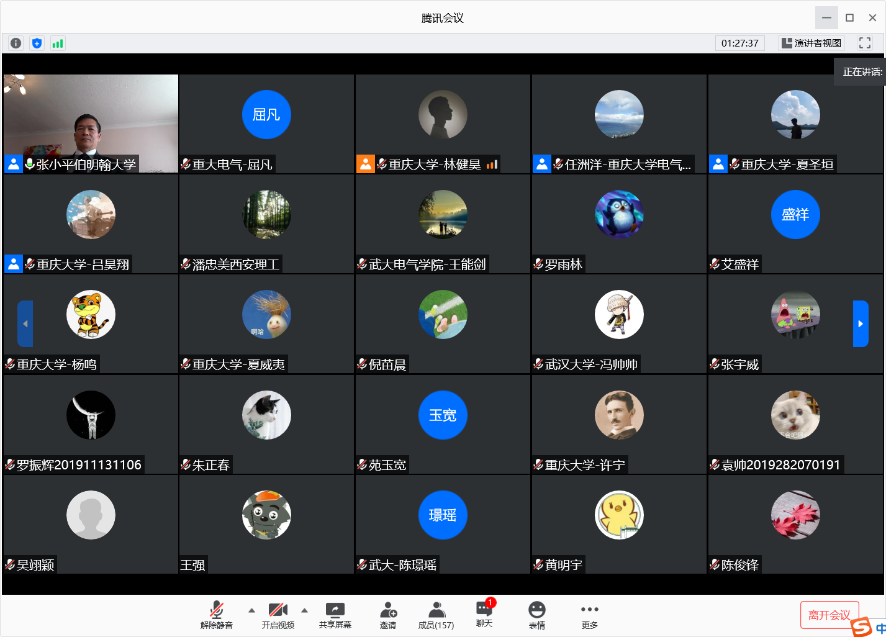Click the muted mic icon beside 艾盛祥
This screenshot has width=886, height=637.
[x=715, y=264]
